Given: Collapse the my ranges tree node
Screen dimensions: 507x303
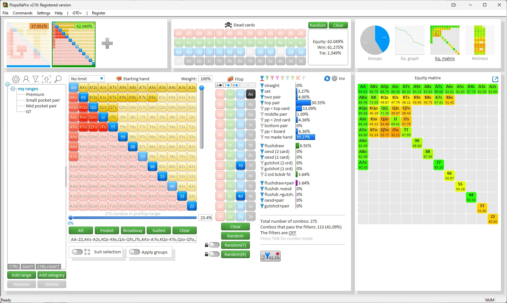Looking at the screenshot, I should (13, 89).
